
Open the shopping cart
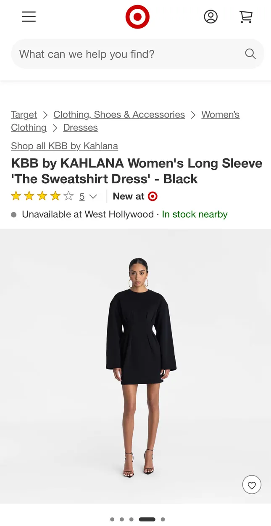[246, 17]
